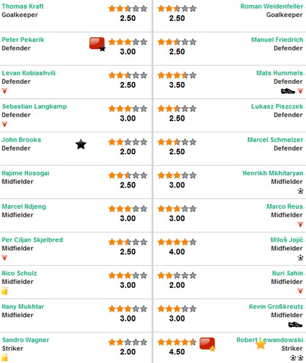Click the yellow card icon under Sandro Wagner
Screen dimensions: 306x363
tap(4, 357)
